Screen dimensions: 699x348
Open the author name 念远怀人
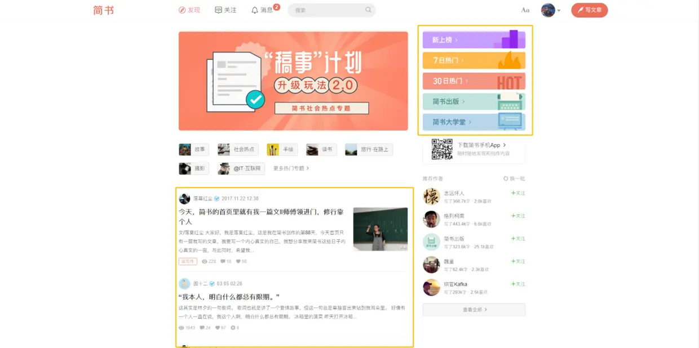pyautogui.click(x=454, y=193)
